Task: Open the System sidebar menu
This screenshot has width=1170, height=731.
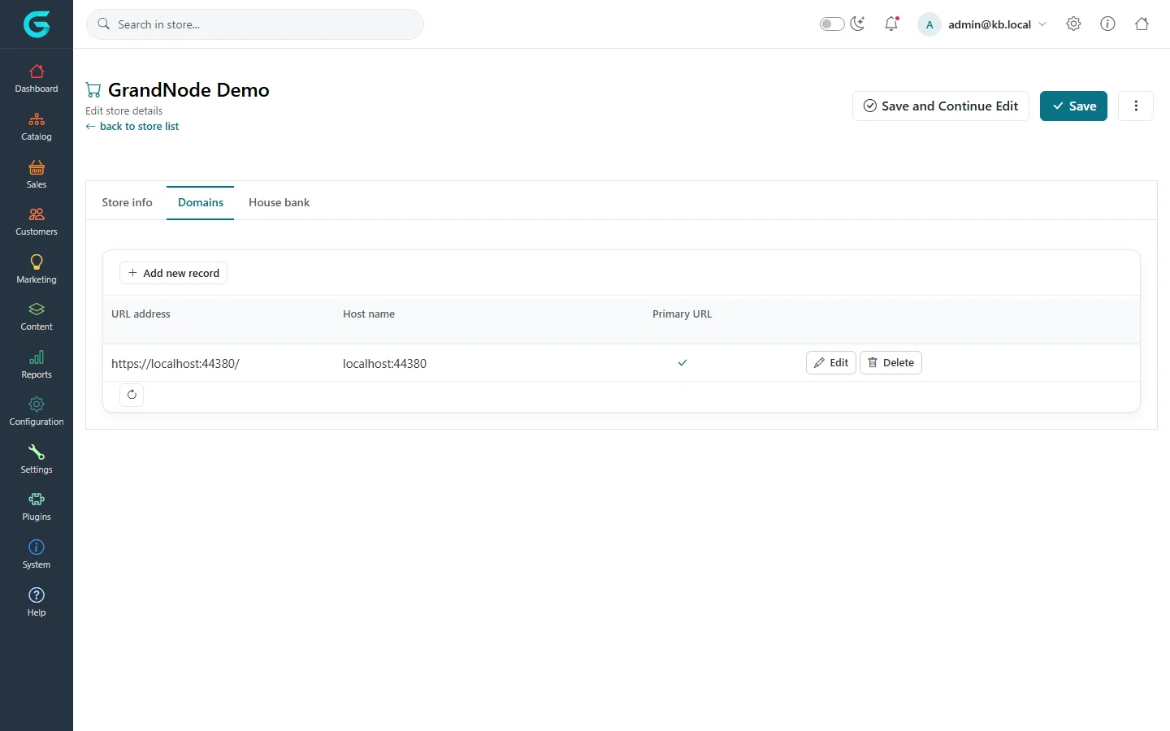Action: [37, 555]
